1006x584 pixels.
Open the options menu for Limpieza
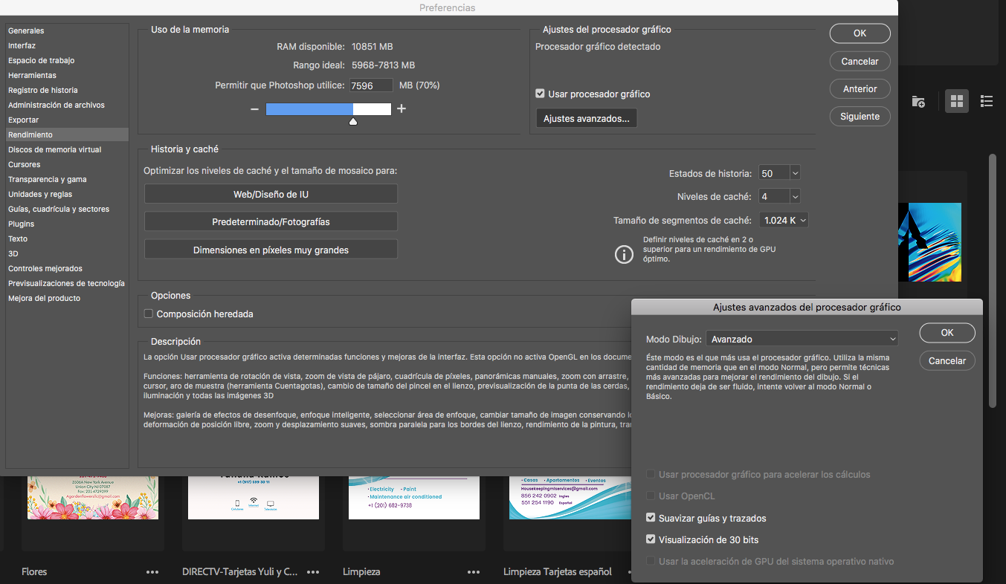coord(474,572)
